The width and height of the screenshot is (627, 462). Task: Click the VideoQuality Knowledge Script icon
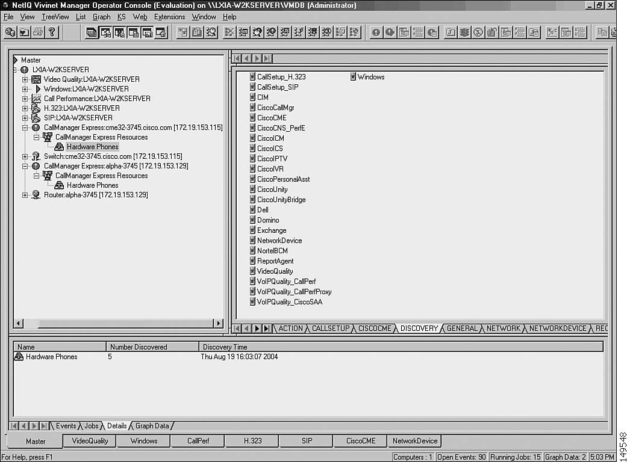click(x=252, y=271)
